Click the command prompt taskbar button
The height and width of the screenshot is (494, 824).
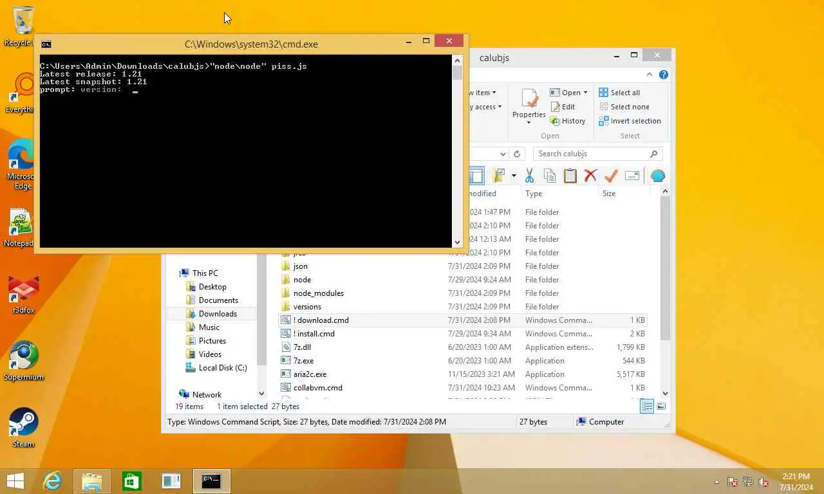coord(211,481)
